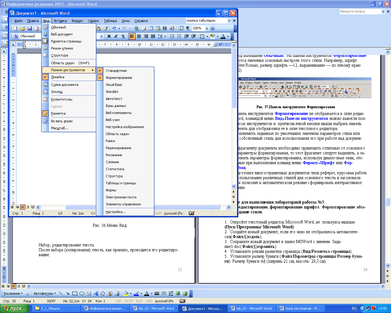
Task: Click the Undo arrow icon in Документ1
Action: point(114,28)
